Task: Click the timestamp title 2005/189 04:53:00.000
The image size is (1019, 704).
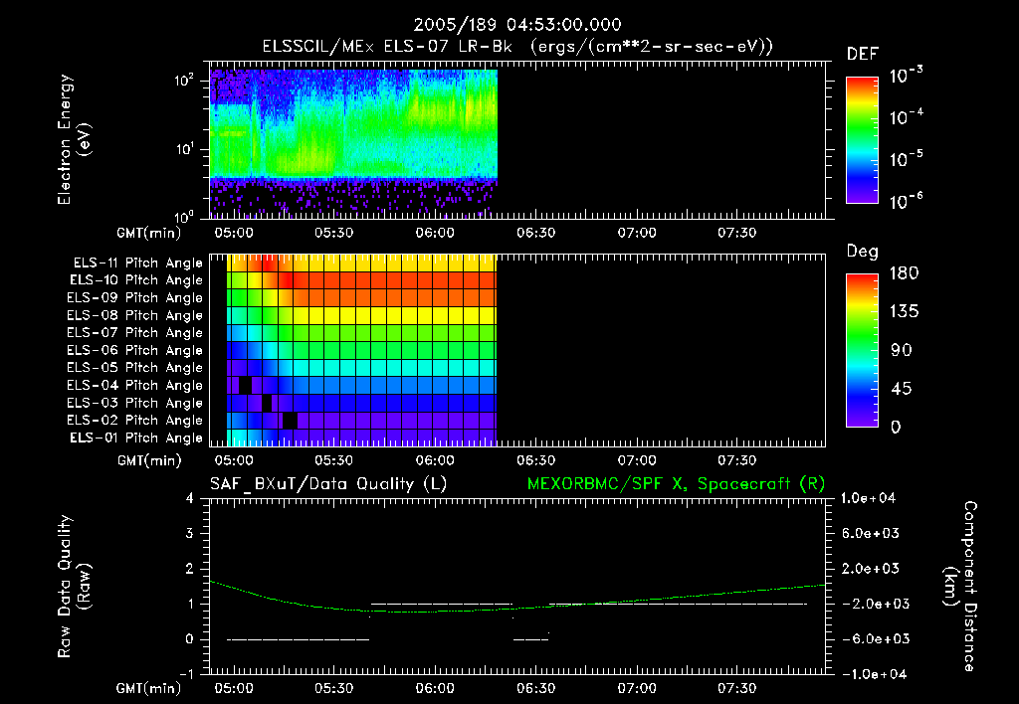Action: (517, 25)
